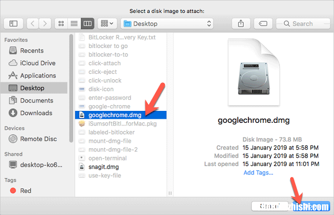Select the snagit.dmg file
This screenshot has height=215, width=334.
[x=121, y=167]
